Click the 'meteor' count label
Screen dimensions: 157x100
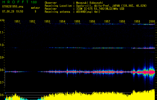click(35, 8)
